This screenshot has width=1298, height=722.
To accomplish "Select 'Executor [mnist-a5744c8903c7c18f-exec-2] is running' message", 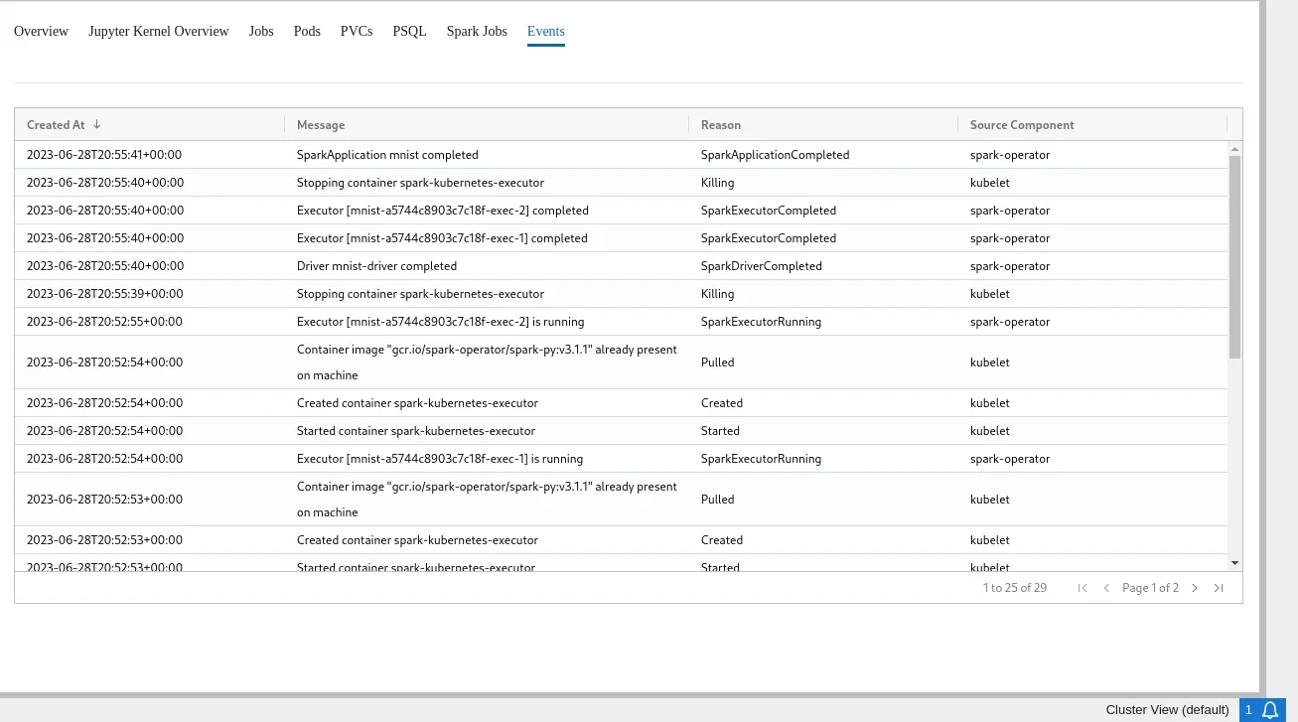I will (x=440, y=322).
